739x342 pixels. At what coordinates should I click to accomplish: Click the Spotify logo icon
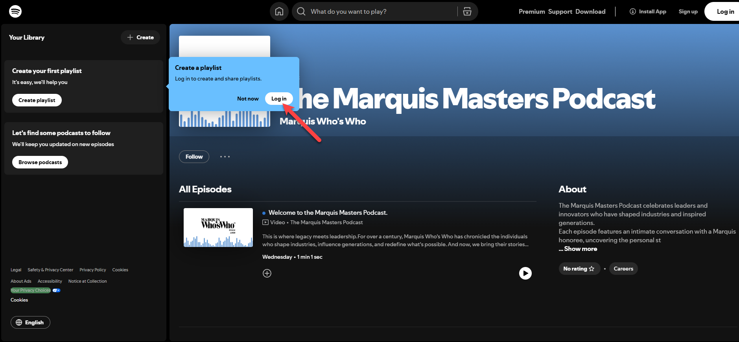(15, 11)
